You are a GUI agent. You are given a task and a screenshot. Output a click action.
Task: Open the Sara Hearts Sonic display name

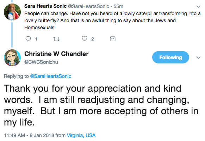click(45, 6)
